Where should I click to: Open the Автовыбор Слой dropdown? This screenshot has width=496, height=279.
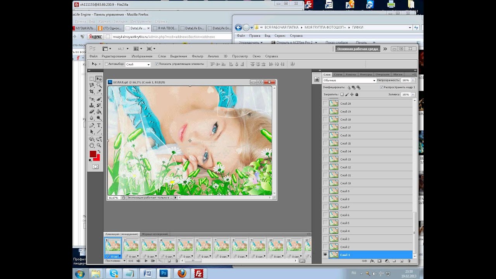point(138,64)
